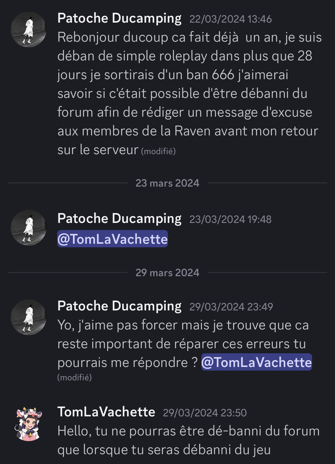335x464 pixels.
Task: Click the 29/03/2024 23:49 timestamp
Action: click(x=231, y=307)
